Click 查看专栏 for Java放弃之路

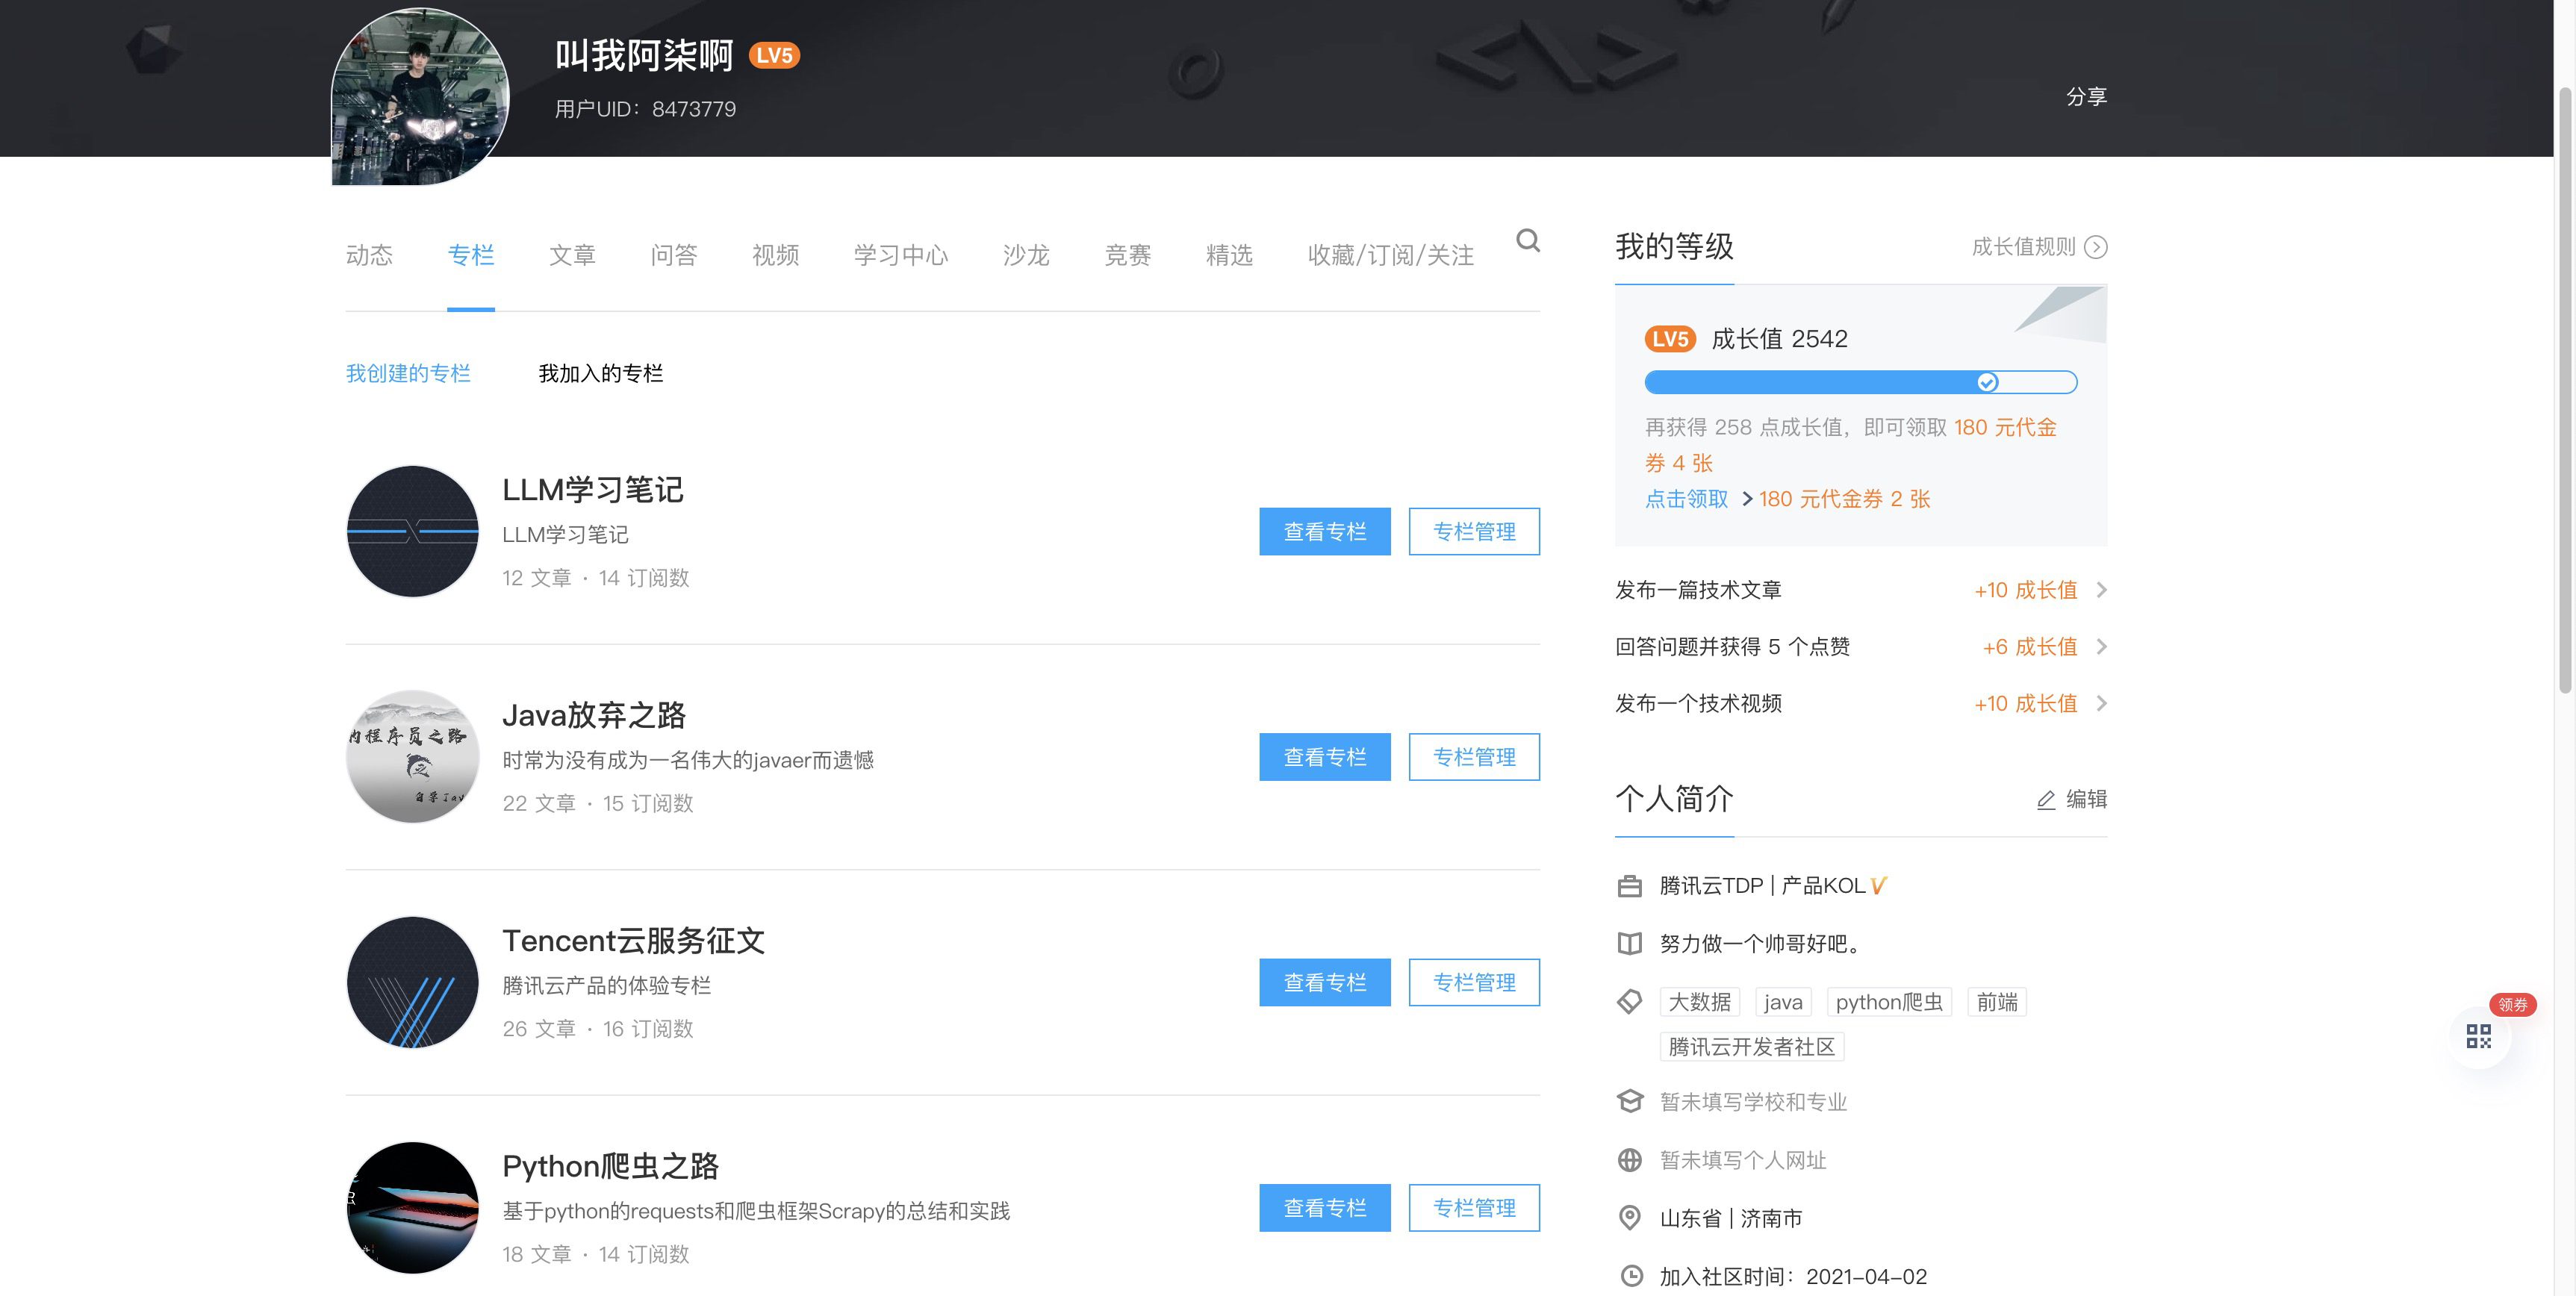point(1325,757)
